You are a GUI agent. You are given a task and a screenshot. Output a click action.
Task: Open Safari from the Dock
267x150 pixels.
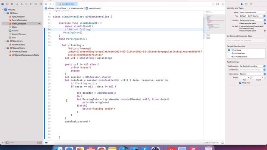point(69,148)
